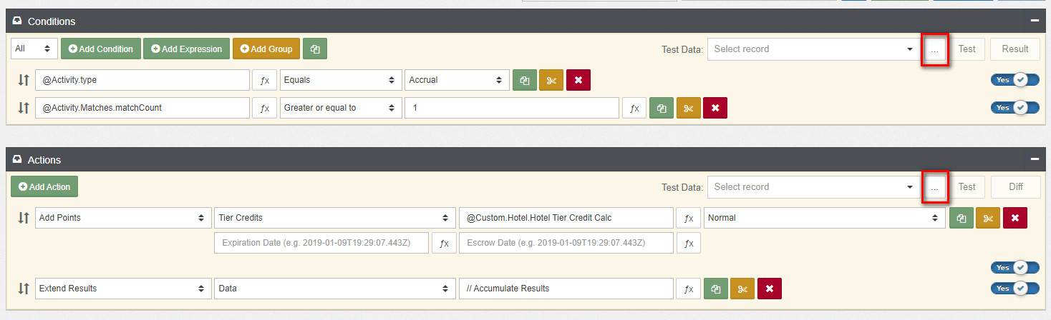The image size is (1051, 320).
Task: Open the Tier Credits dropdown
Action: [334, 218]
